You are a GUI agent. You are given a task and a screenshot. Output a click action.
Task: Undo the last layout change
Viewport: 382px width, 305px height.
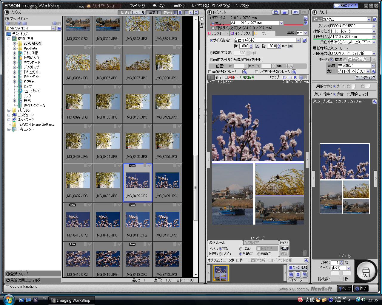(x=295, y=12)
